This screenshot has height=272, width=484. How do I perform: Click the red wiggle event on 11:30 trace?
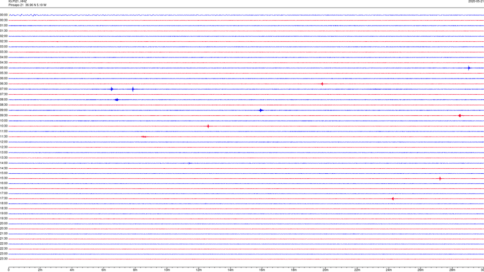[x=144, y=137]
